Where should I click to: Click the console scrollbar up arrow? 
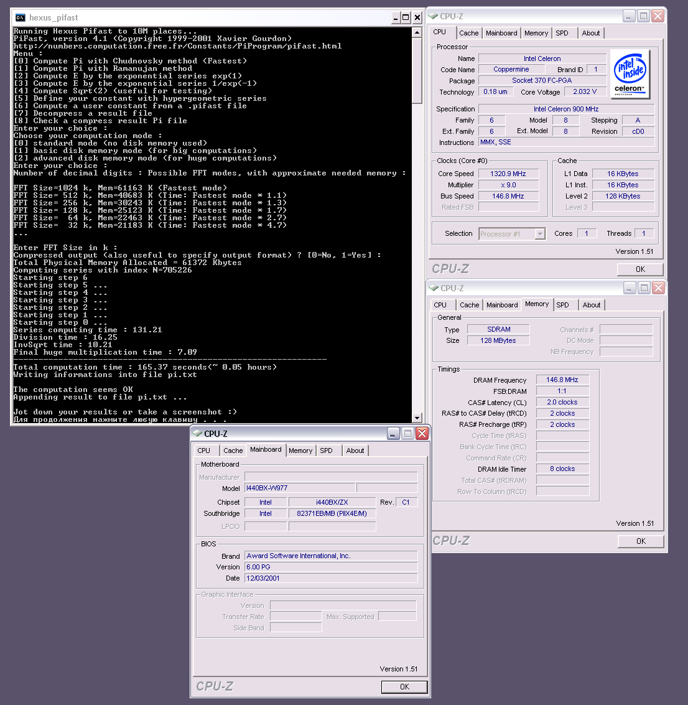pyautogui.click(x=417, y=32)
